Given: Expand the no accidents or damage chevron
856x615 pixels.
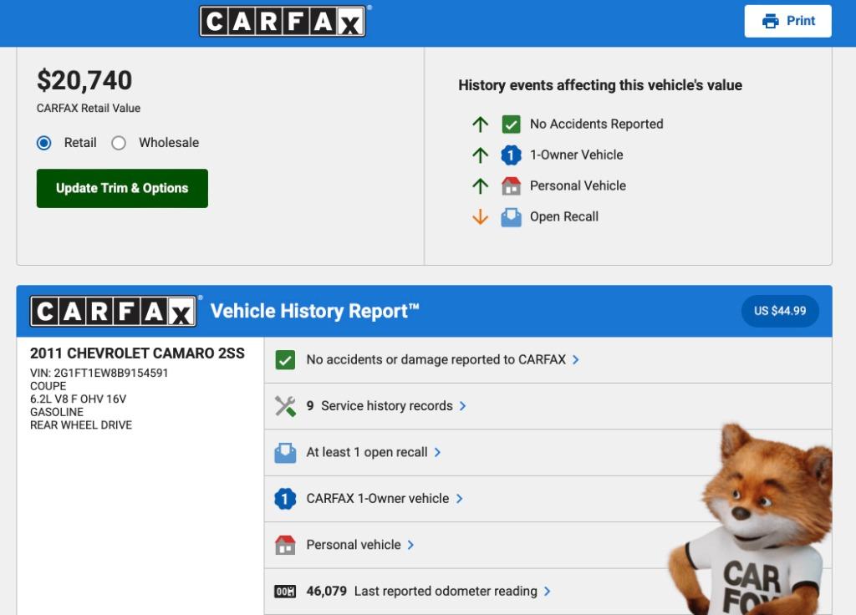Looking at the screenshot, I should coord(575,359).
